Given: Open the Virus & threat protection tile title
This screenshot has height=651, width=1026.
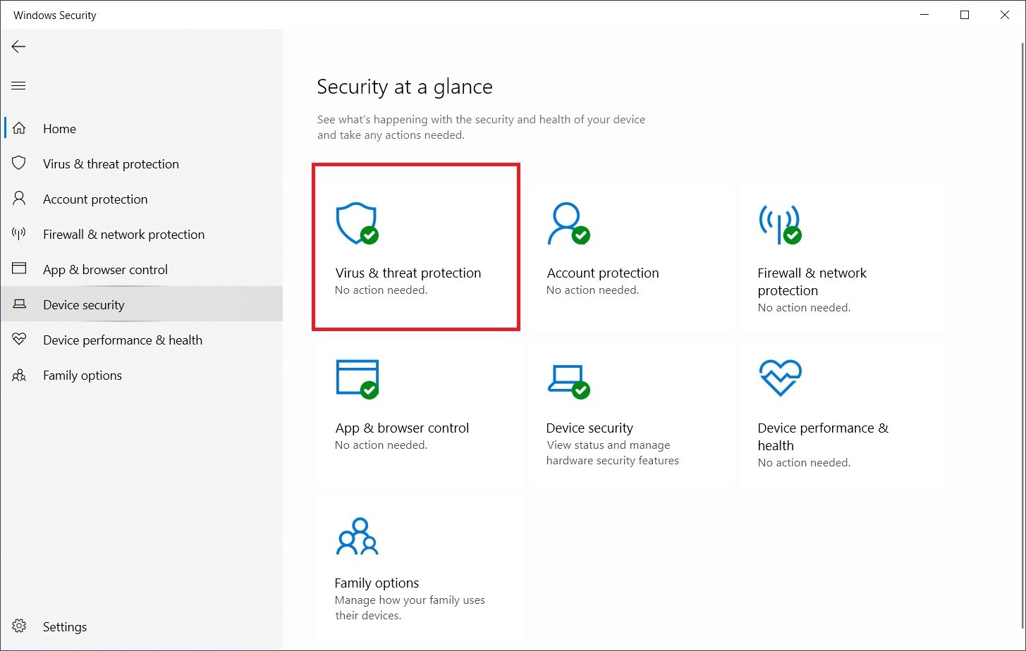Looking at the screenshot, I should point(408,273).
